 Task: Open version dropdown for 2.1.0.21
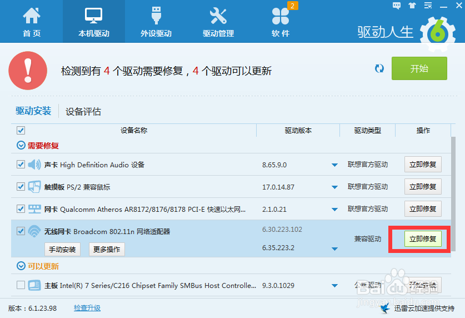[x=334, y=210]
